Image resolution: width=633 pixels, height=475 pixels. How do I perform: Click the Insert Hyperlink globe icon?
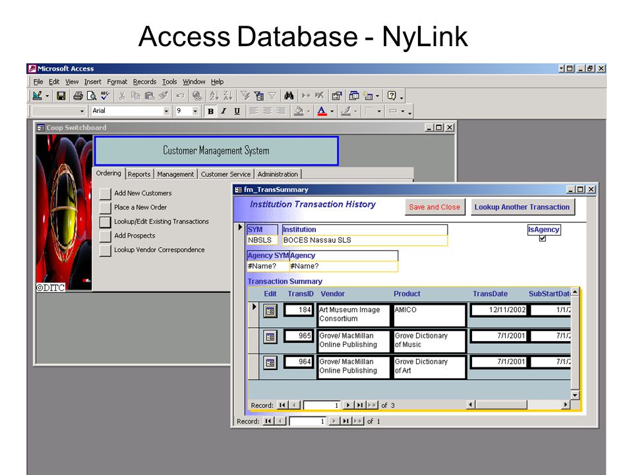click(x=197, y=96)
